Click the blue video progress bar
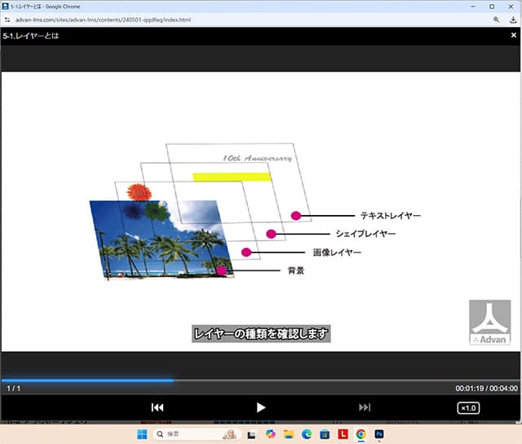Screen dimensions: 522x444 tap(86, 380)
